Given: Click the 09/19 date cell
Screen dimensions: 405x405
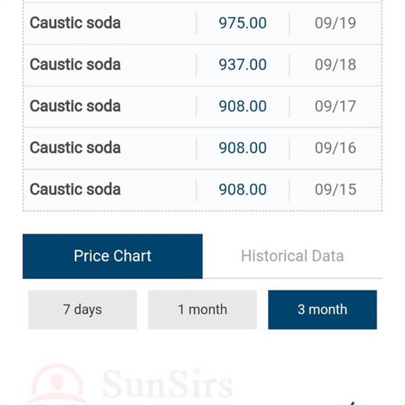Looking at the screenshot, I should (x=335, y=23).
